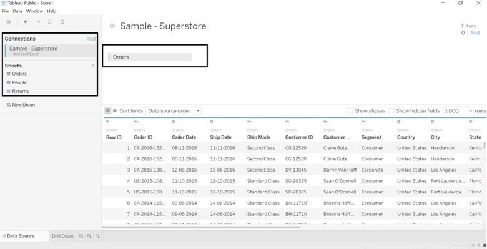The width and height of the screenshot is (487, 249).
Task: Click the Ship Mode Abc type icon
Action: tap(249, 122)
